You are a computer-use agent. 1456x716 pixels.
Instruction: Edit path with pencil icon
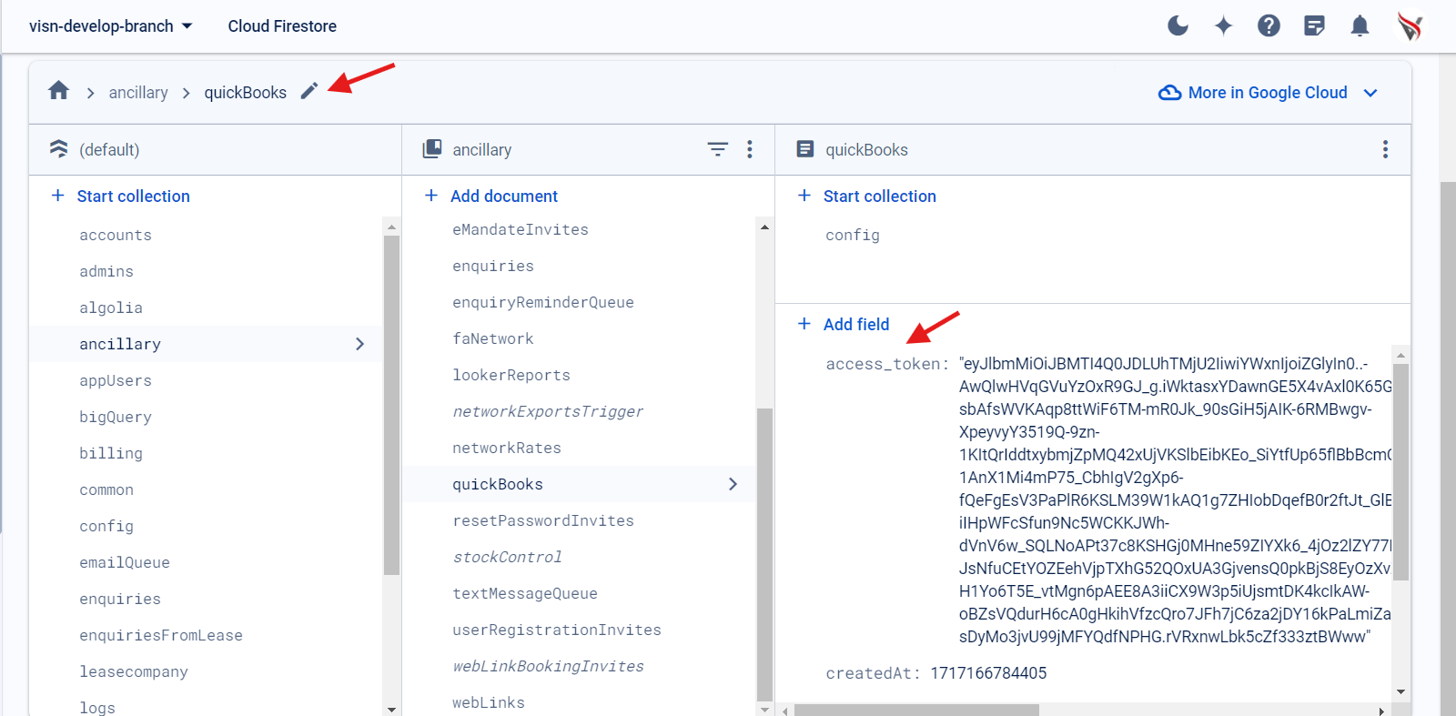[309, 91]
